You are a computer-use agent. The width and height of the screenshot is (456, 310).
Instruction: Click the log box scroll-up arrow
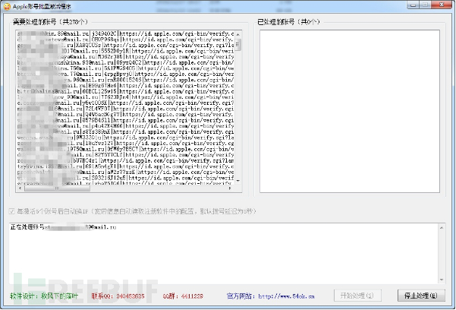tap(442, 227)
